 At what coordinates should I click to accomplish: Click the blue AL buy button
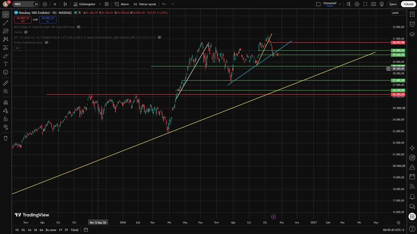click(48, 19)
